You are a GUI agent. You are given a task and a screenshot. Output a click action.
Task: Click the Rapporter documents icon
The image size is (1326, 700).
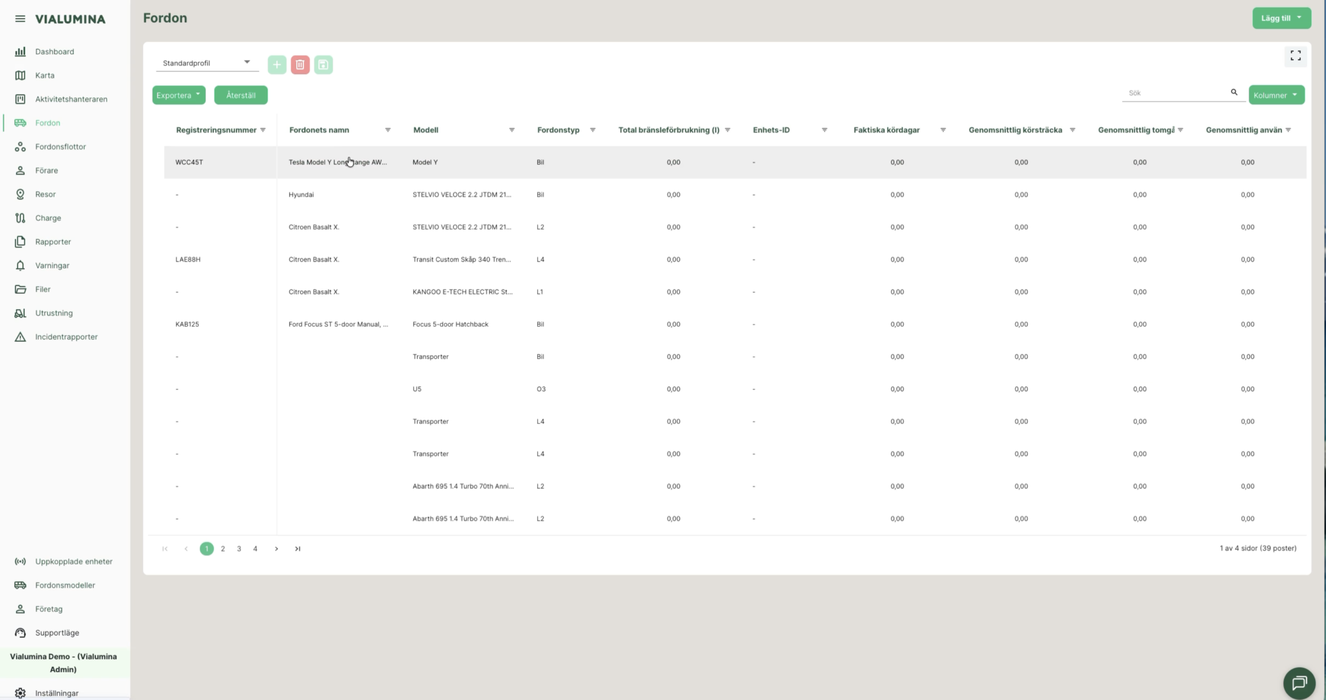click(x=20, y=242)
